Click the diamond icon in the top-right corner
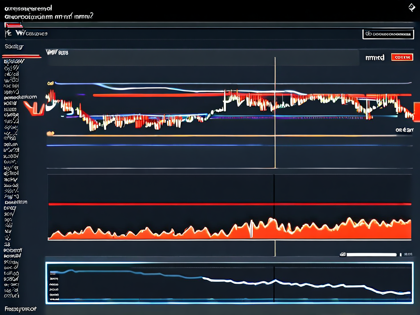Image resolution: width=420 pixels, height=315 pixels. pos(412,7)
